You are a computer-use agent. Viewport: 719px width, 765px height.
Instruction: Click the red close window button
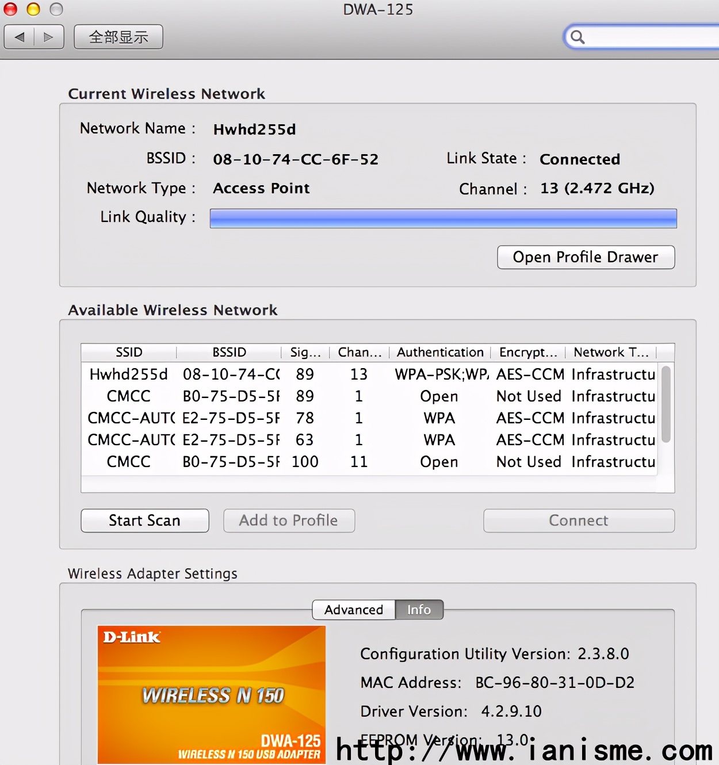(10, 9)
